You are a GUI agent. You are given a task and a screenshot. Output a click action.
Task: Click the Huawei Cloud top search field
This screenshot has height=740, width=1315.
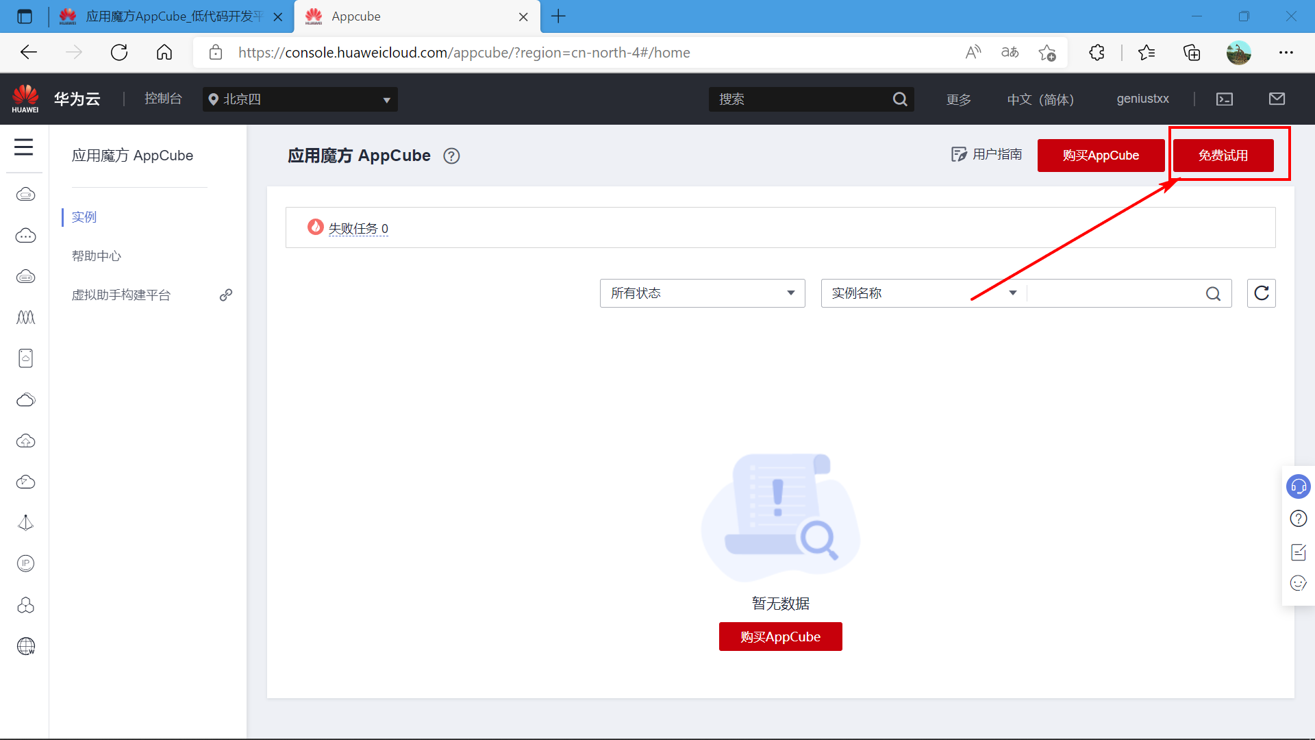(801, 99)
